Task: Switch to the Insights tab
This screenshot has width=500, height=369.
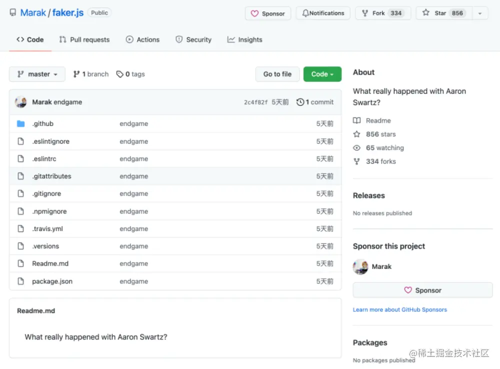Action: 245,39
